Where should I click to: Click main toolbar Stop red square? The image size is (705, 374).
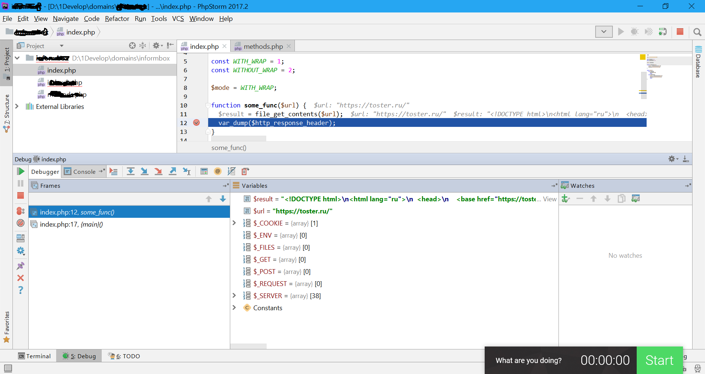pyautogui.click(x=680, y=32)
